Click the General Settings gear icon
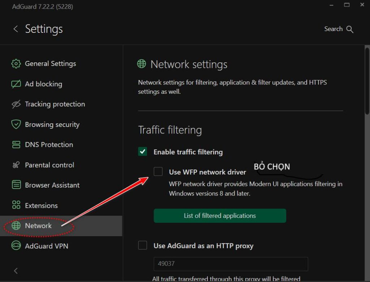Viewport: 370px width, 282px height. coord(16,64)
